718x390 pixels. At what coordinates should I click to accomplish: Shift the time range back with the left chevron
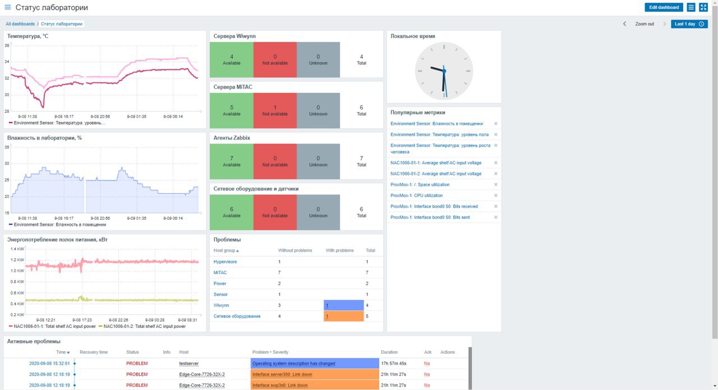624,24
